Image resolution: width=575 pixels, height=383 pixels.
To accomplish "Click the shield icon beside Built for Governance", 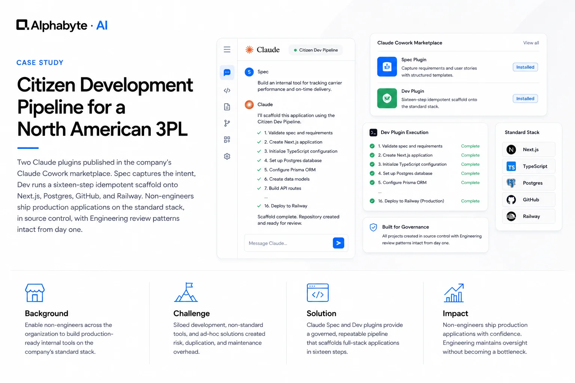I will pyautogui.click(x=373, y=227).
